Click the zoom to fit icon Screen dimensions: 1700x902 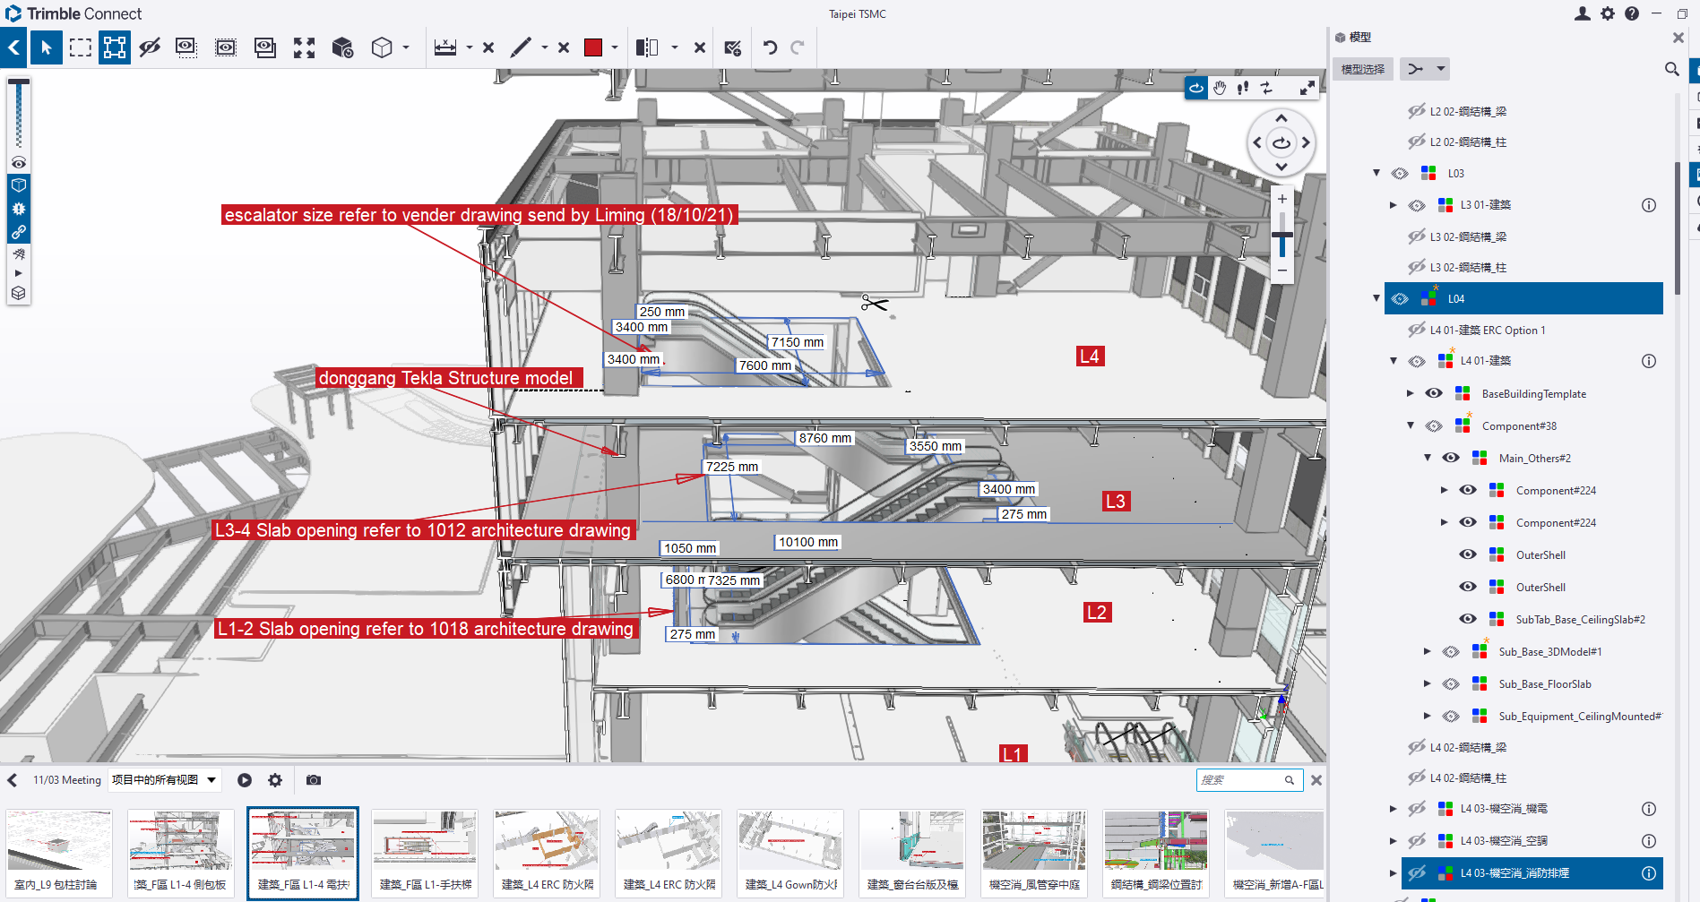click(304, 47)
